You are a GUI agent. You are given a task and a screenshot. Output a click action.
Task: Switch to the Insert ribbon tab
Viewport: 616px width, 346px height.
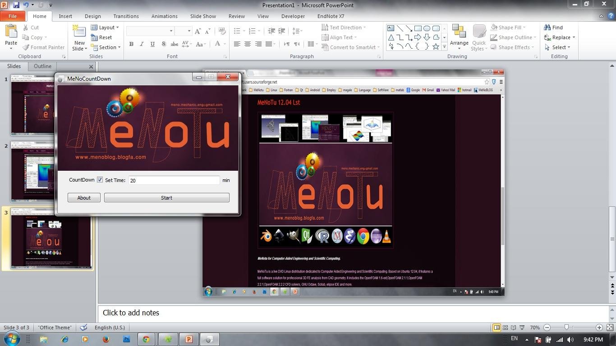65,16
